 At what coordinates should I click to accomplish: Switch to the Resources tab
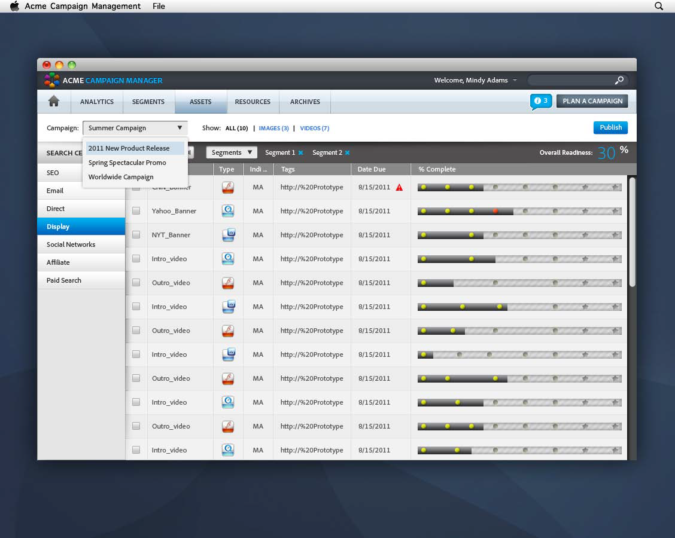click(x=253, y=102)
